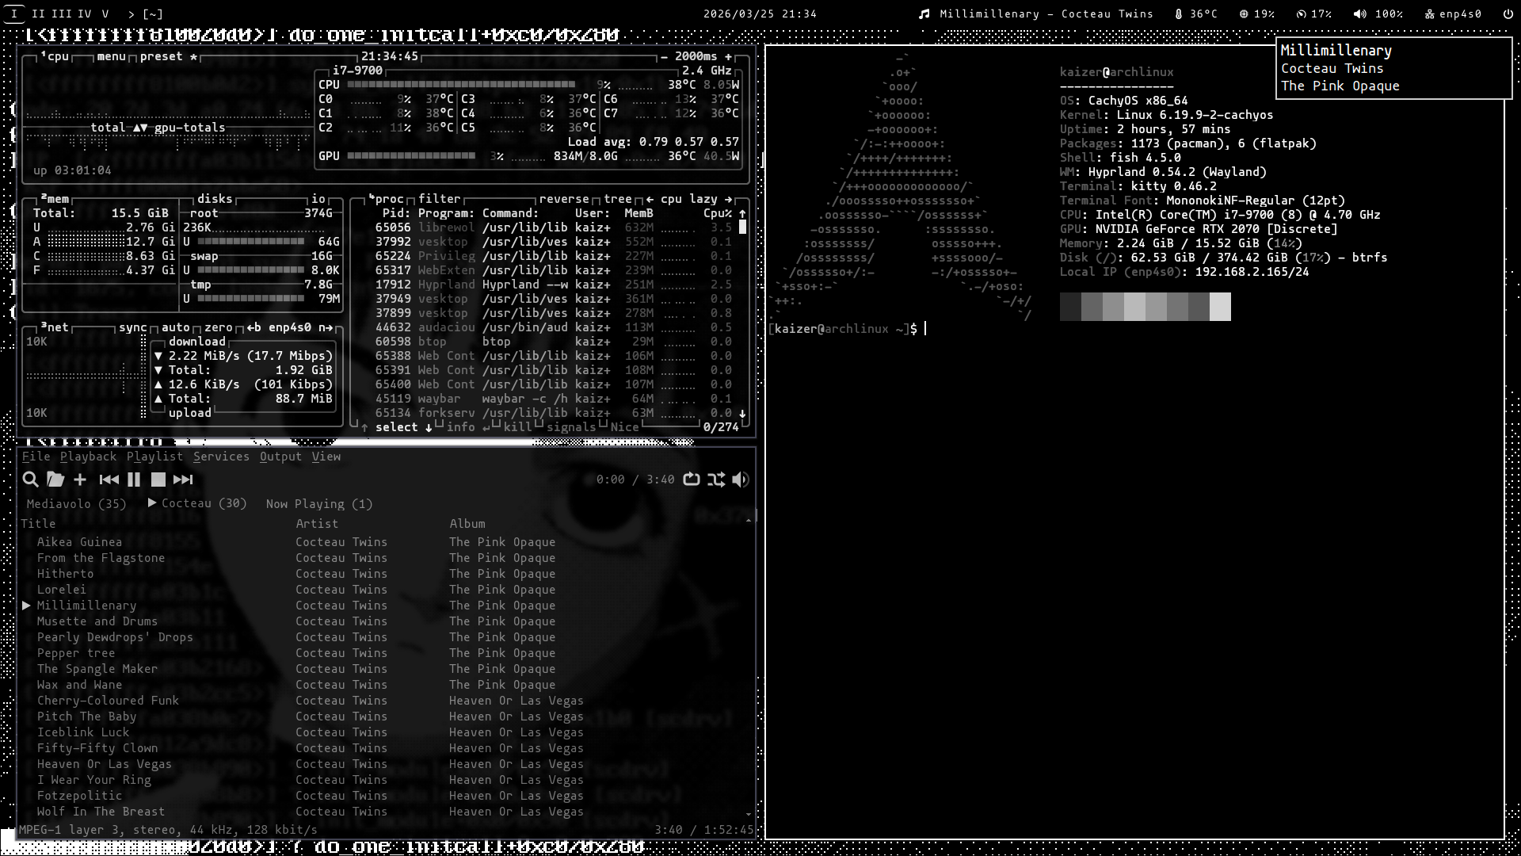This screenshot has width=1521, height=856.
Task: Select the Lorelei track row
Action: tap(62, 590)
